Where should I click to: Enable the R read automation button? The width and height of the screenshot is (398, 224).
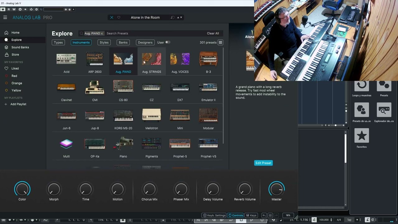pos(9,9)
